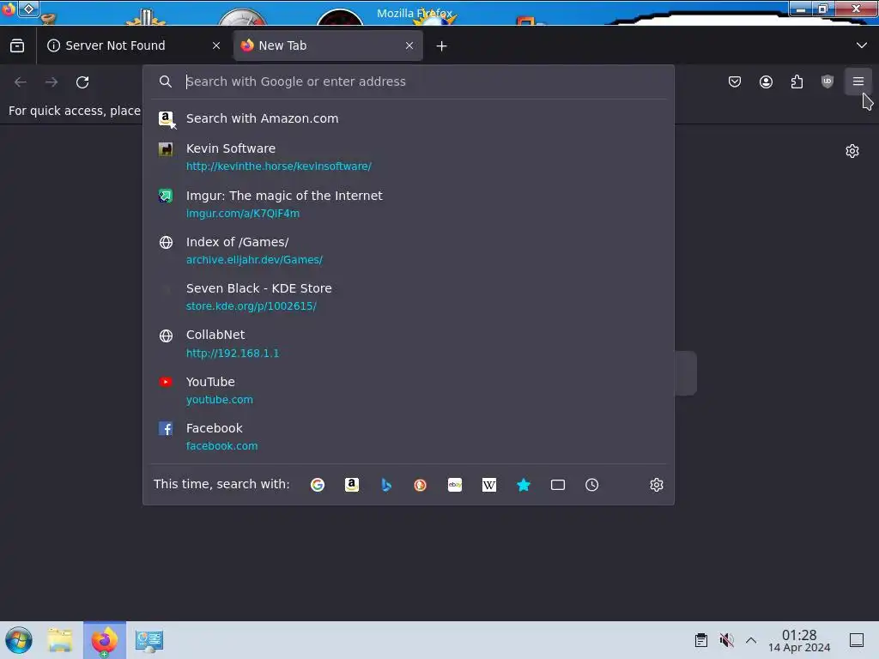This screenshot has width=879, height=659.
Task: Open Imgur: The magic of the Internet
Action: tap(408, 204)
